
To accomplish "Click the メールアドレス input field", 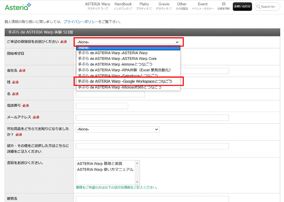I will coord(152,118).
